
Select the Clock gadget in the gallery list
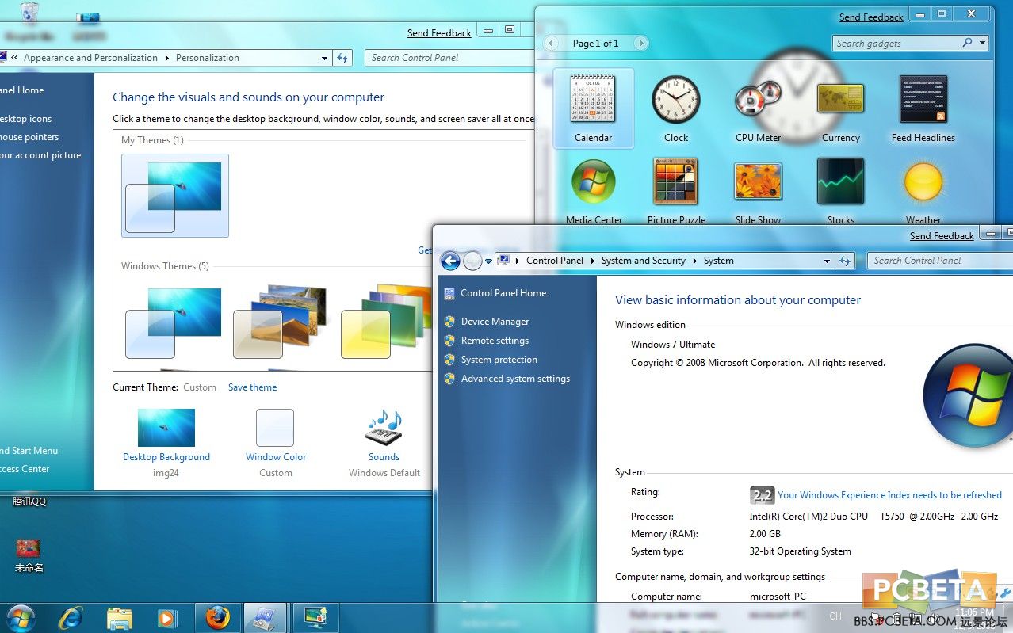(x=676, y=109)
